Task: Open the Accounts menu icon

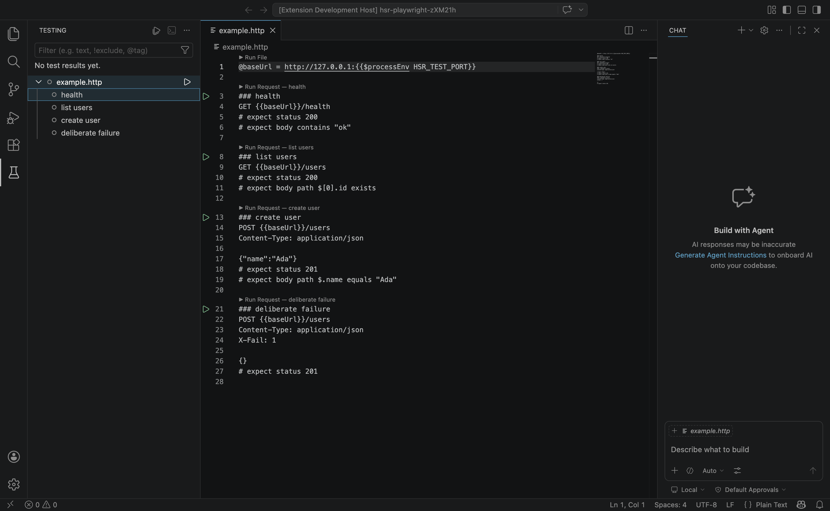Action: point(14,456)
